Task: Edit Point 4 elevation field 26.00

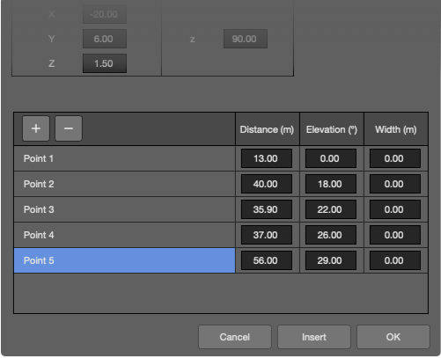Action: [331, 235]
